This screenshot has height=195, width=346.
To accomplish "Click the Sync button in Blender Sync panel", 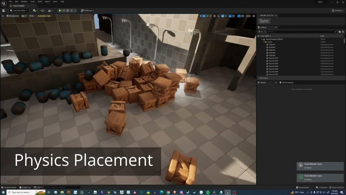I will [264, 21].
